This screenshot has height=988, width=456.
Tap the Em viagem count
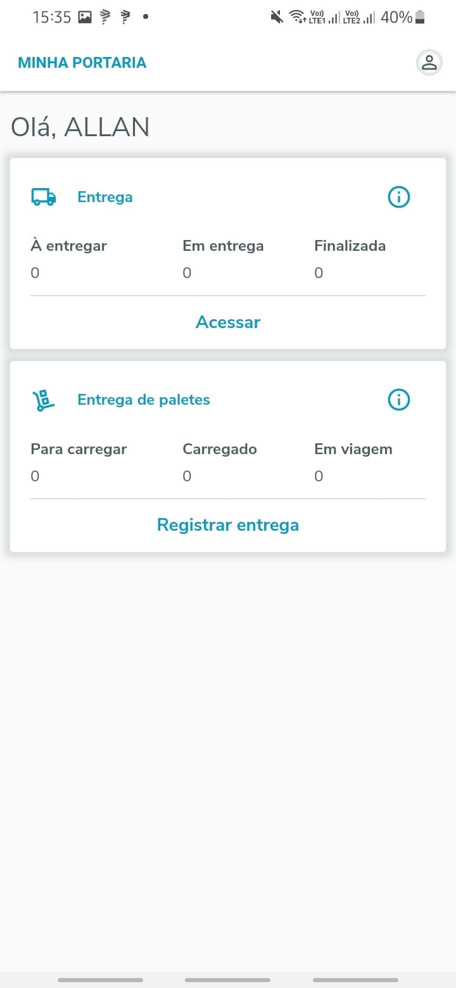(319, 476)
